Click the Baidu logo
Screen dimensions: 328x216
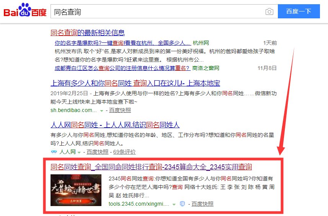(25, 10)
